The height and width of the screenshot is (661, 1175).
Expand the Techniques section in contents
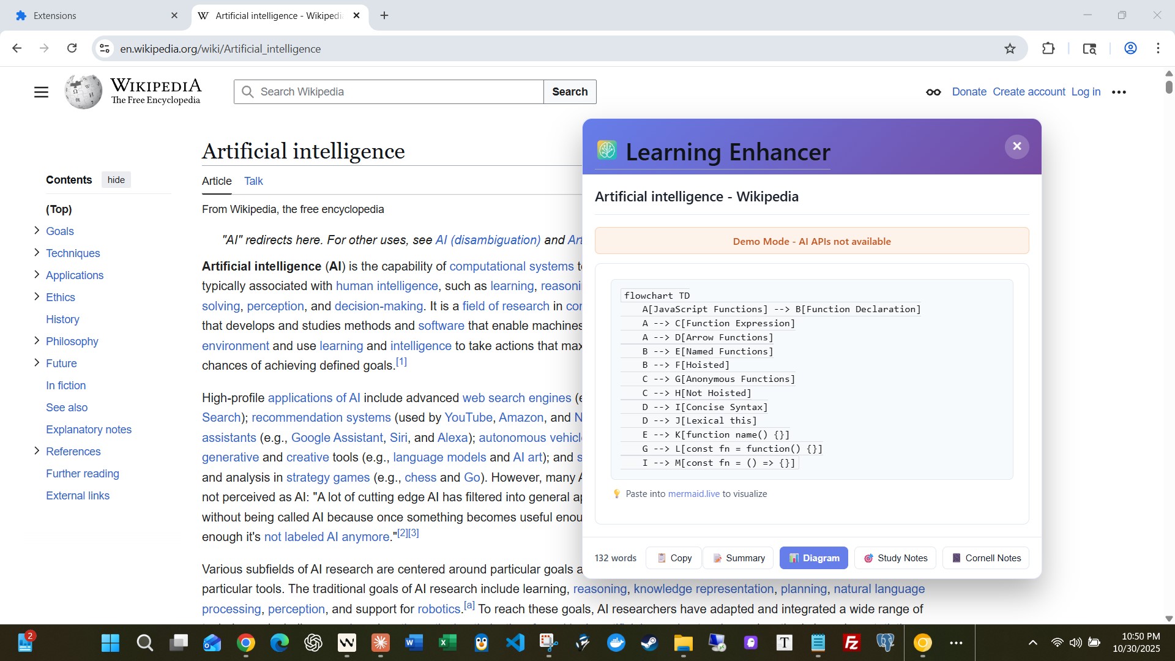37,253
